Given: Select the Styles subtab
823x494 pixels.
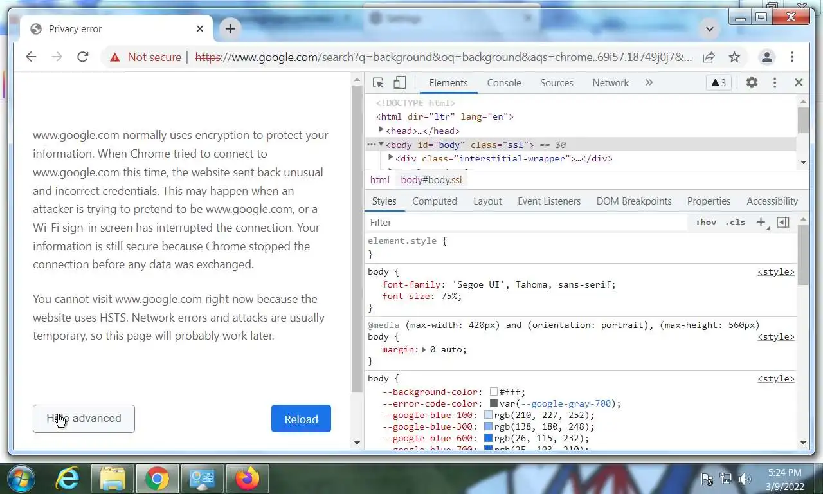Looking at the screenshot, I should (x=384, y=201).
